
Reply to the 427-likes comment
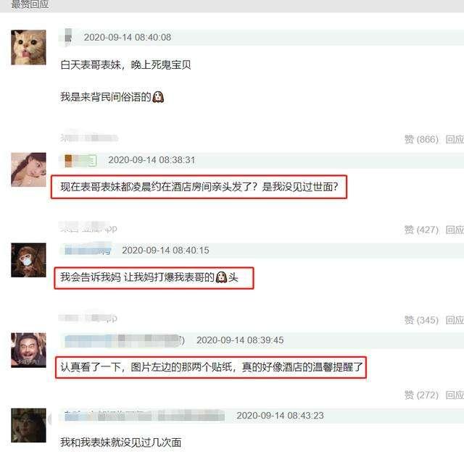455,230
